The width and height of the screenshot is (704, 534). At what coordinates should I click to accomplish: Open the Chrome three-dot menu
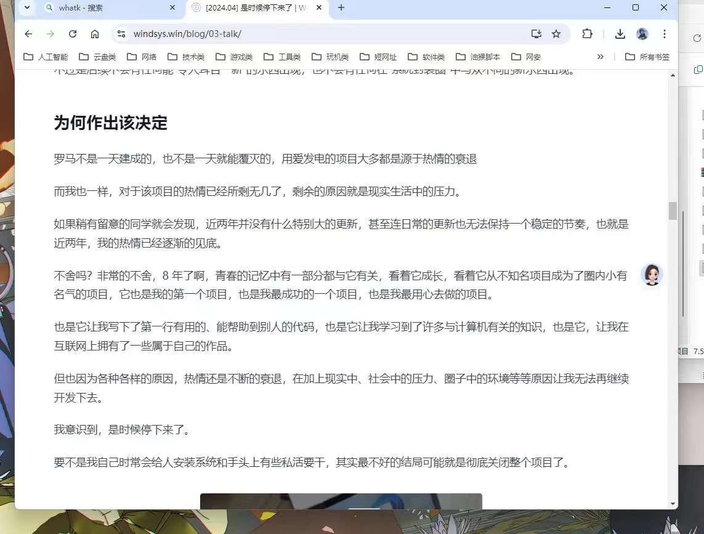(665, 34)
